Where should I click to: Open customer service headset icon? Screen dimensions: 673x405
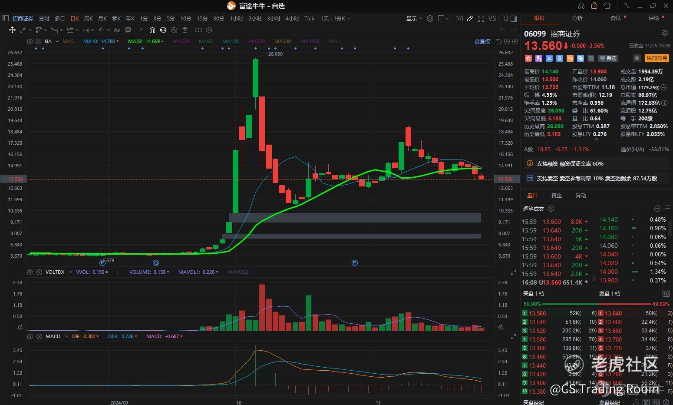tap(581, 6)
